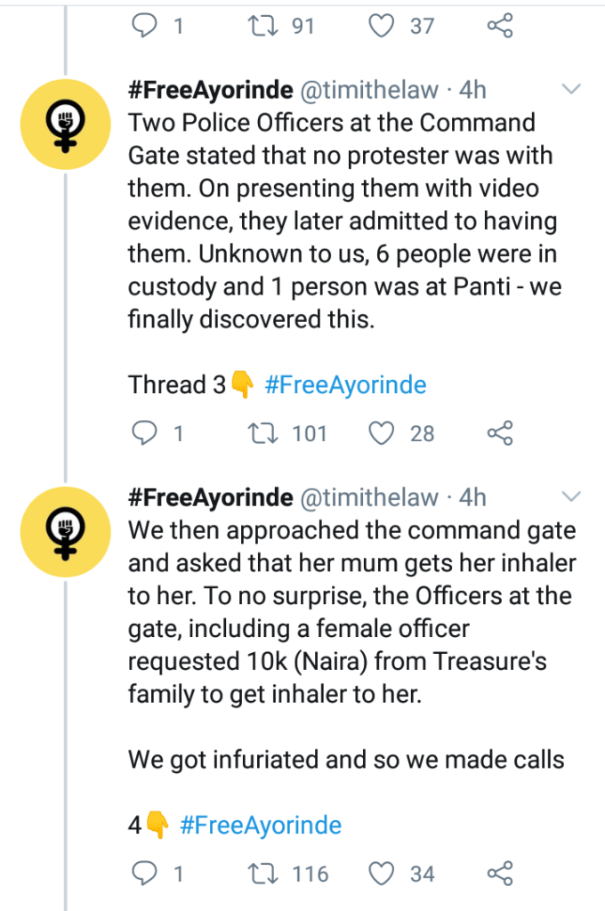Retweet the tweet with 101 retweets
The height and width of the screenshot is (911, 605).
click(x=264, y=433)
